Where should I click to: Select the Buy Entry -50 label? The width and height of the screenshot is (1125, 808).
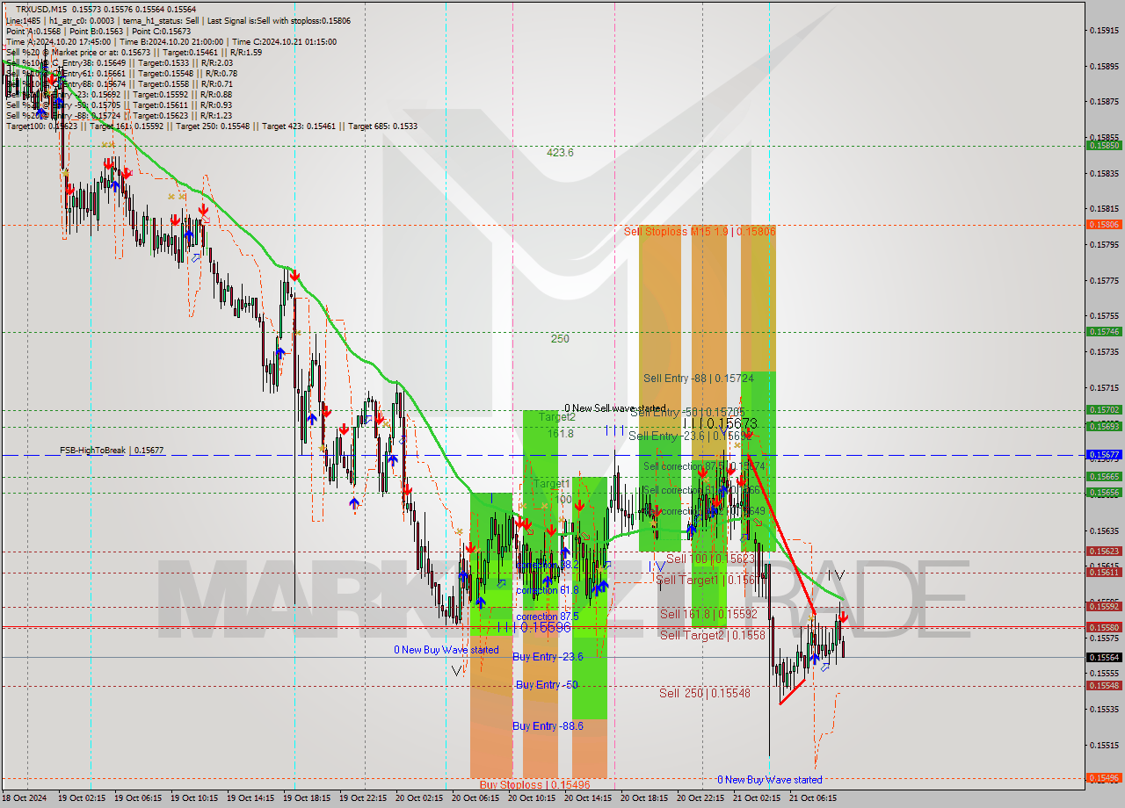[x=547, y=685]
